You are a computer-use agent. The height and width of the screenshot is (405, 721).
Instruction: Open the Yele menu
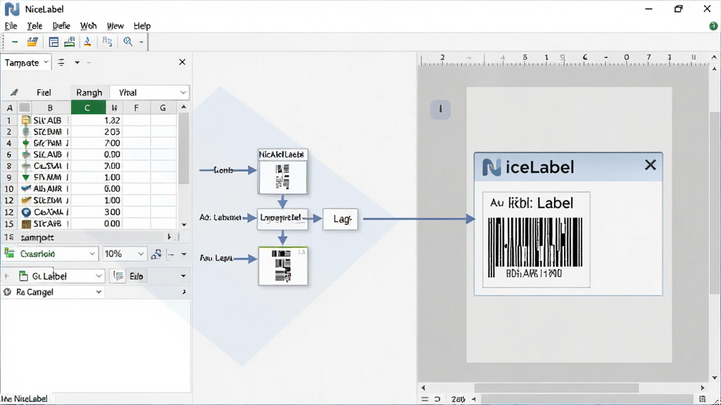[x=35, y=26]
